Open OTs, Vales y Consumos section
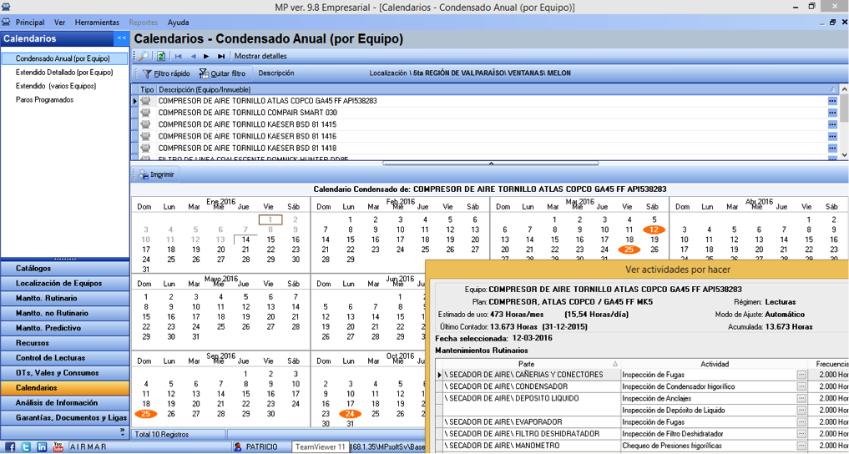The image size is (849, 454). pos(65,373)
